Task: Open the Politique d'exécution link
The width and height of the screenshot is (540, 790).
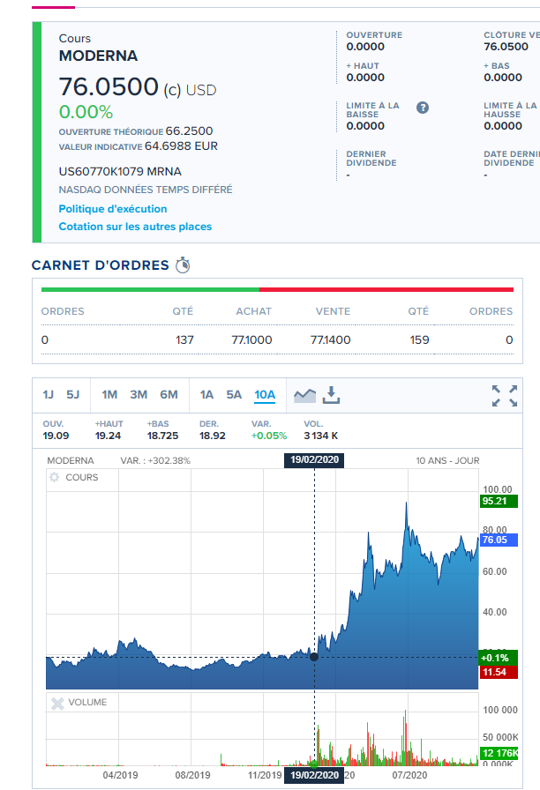Action: tap(113, 209)
